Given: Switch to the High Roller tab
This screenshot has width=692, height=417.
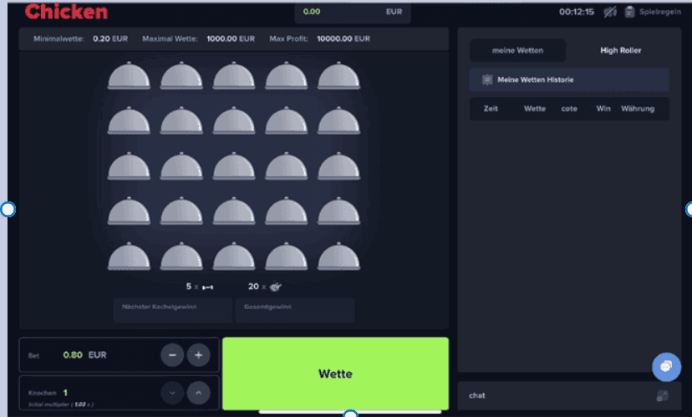Looking at the screenshot, I should tap(620, 50).
